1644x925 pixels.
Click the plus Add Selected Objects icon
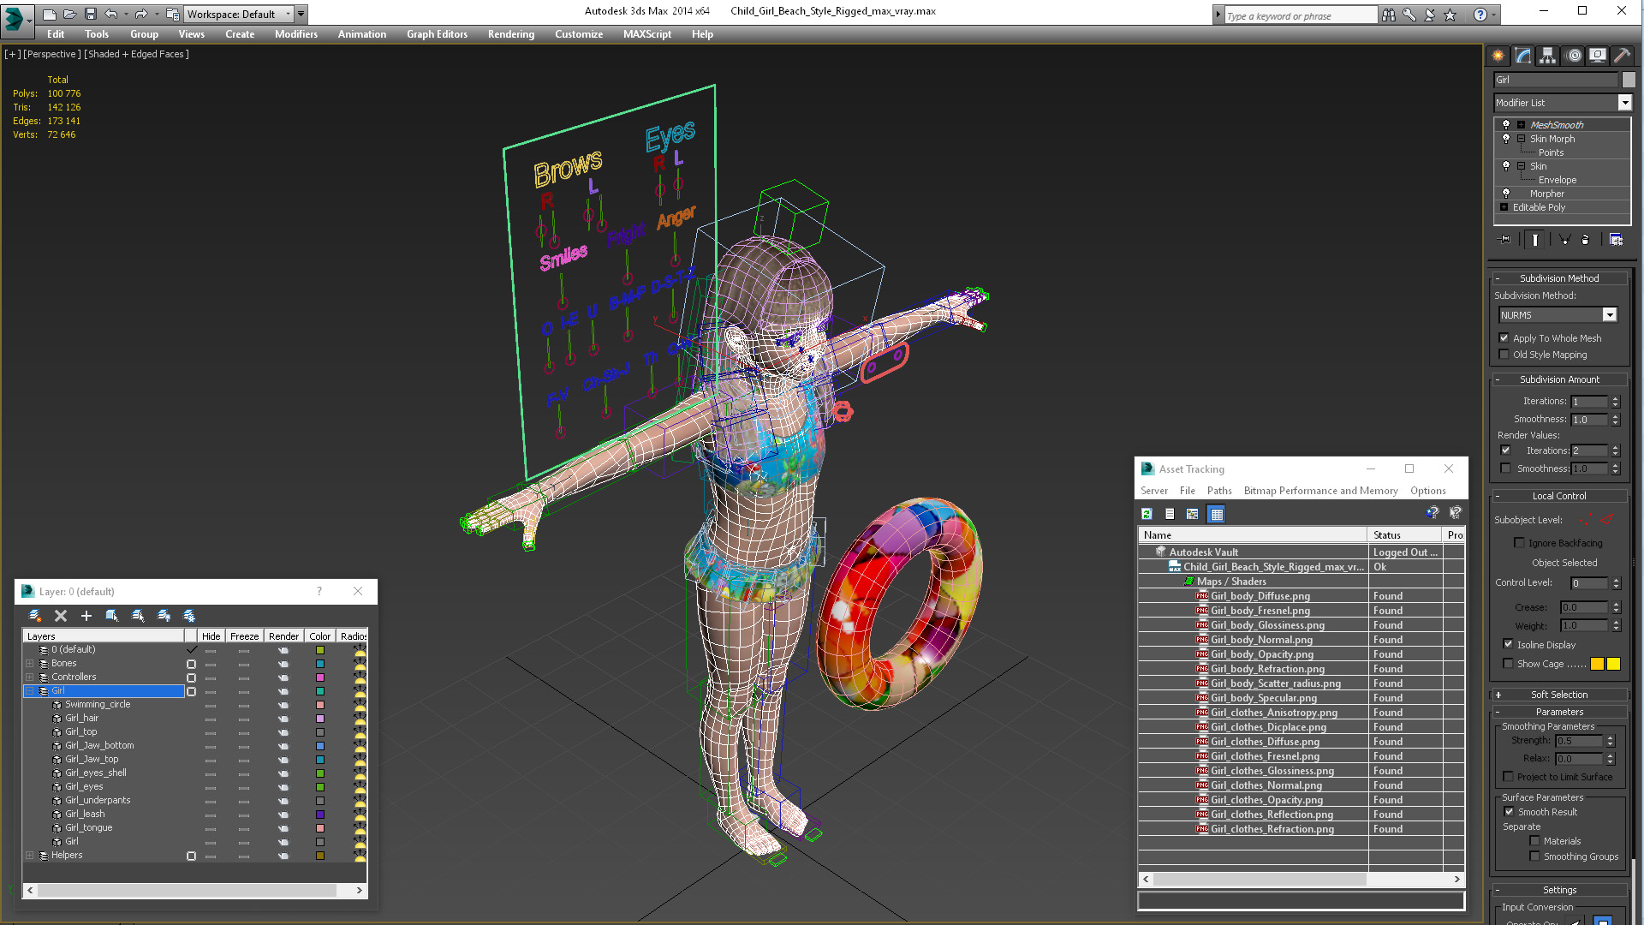(x=86, y=616)
